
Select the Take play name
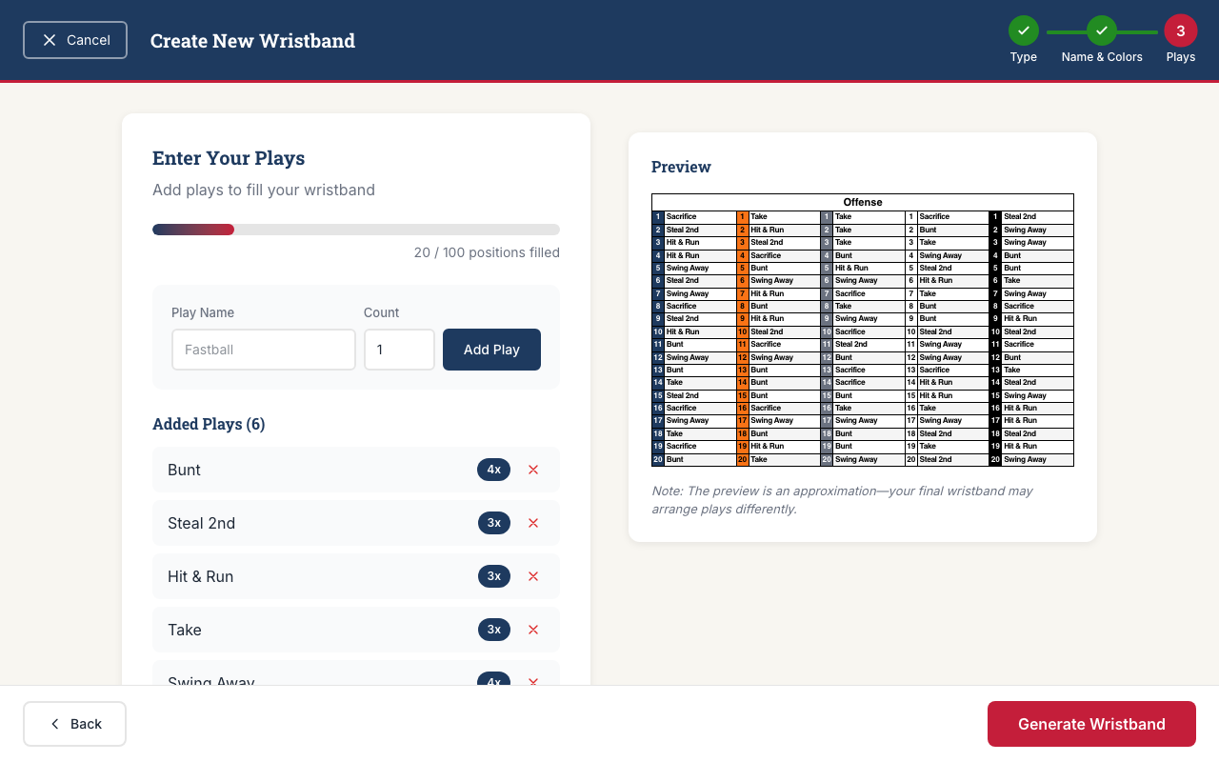tap(185, 630)
